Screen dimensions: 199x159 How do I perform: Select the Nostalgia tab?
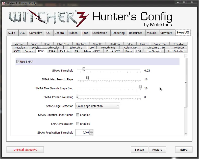20,47
